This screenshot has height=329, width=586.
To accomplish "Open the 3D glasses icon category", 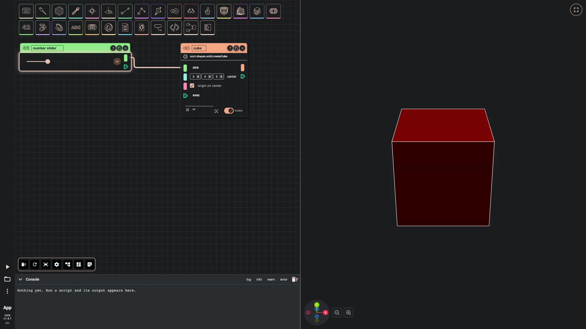I will (x=191, y=11).
